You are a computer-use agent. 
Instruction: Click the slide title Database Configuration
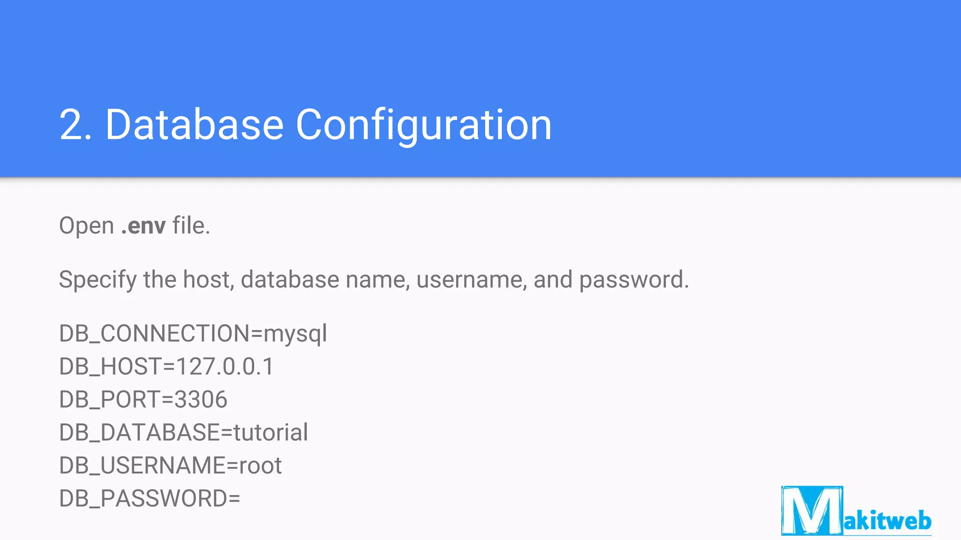328,125
